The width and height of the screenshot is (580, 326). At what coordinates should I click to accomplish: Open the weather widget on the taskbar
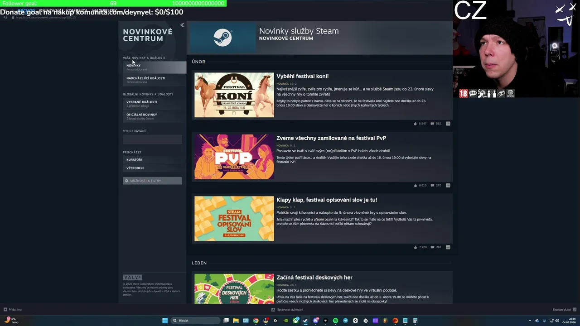12,321
